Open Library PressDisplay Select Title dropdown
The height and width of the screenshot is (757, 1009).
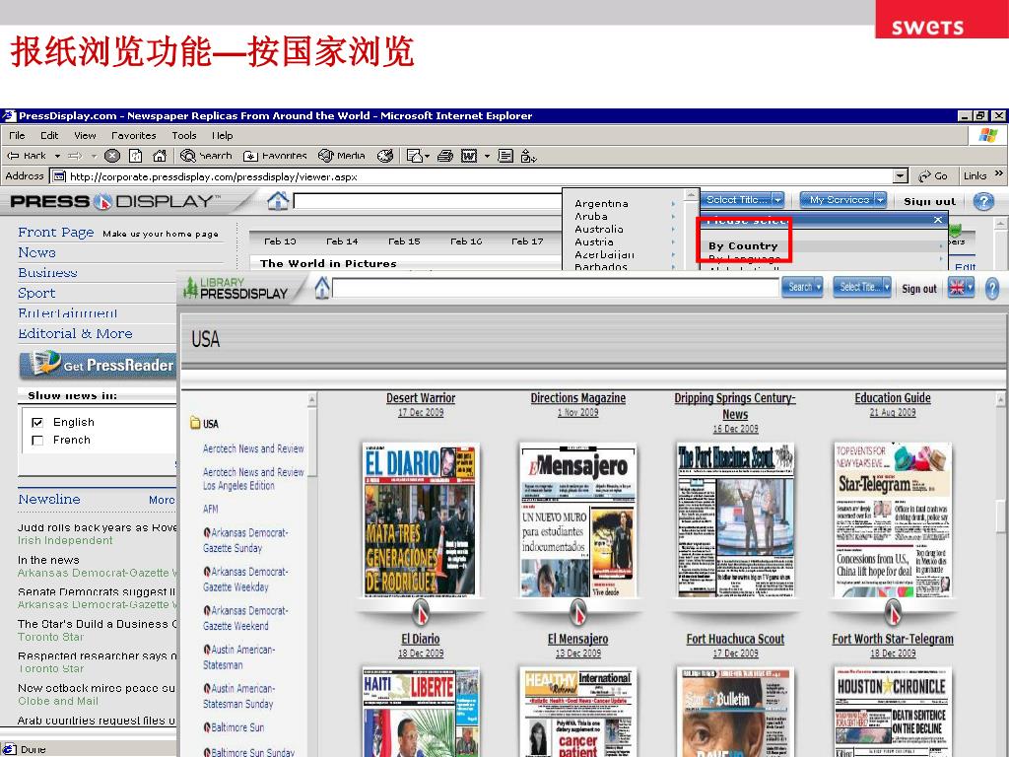click(x=861, y=287)
